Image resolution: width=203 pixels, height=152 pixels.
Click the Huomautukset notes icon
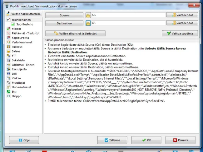tap(8, 87)
